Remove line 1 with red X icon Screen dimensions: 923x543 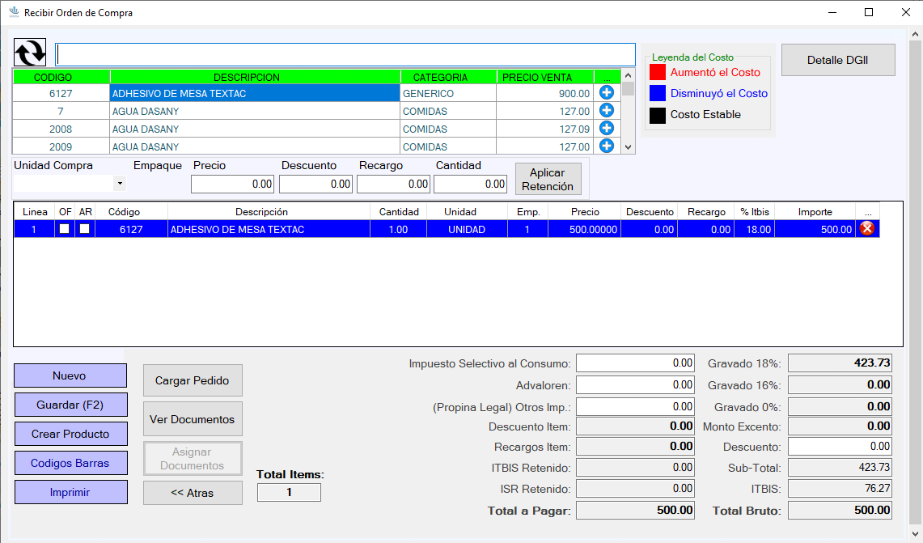pyautogui.click(x=867, y=228)
